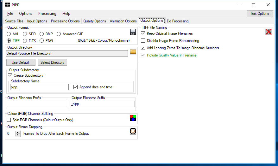Maximize the PIPP window
This screenshot has width=278, height=166.
pos(254,5)
